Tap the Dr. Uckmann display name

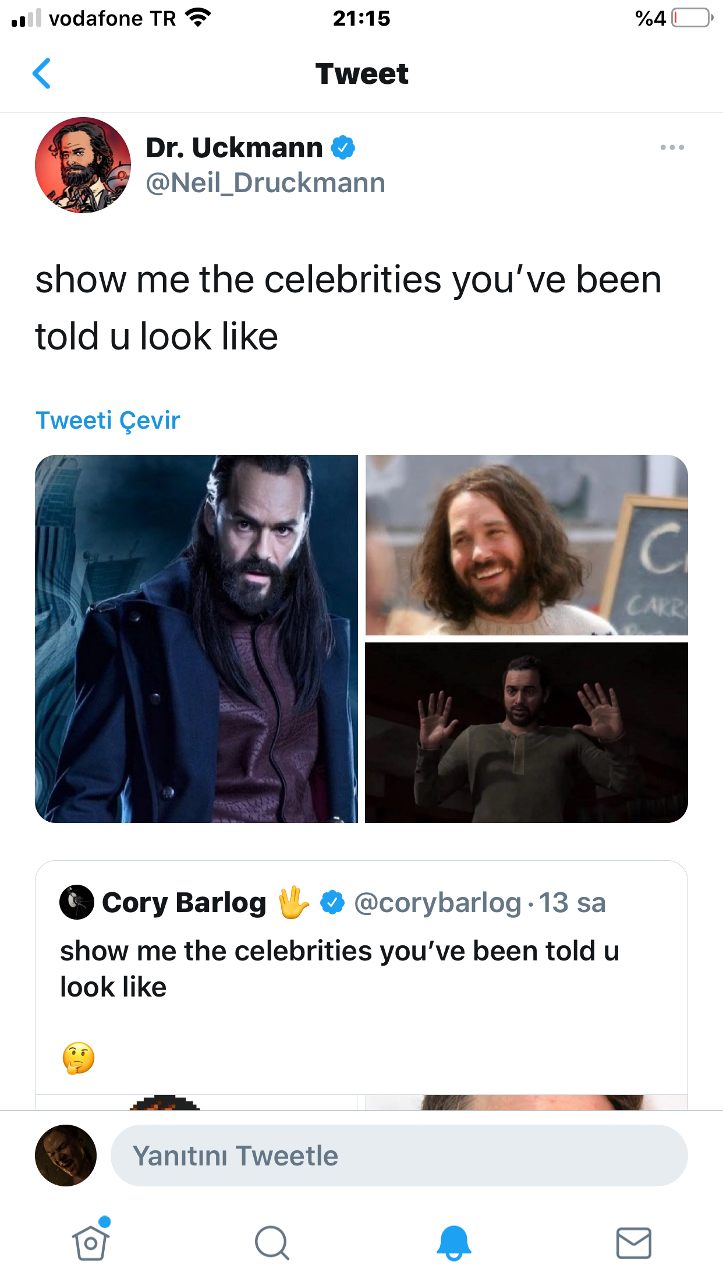click(x=235, y=147)
